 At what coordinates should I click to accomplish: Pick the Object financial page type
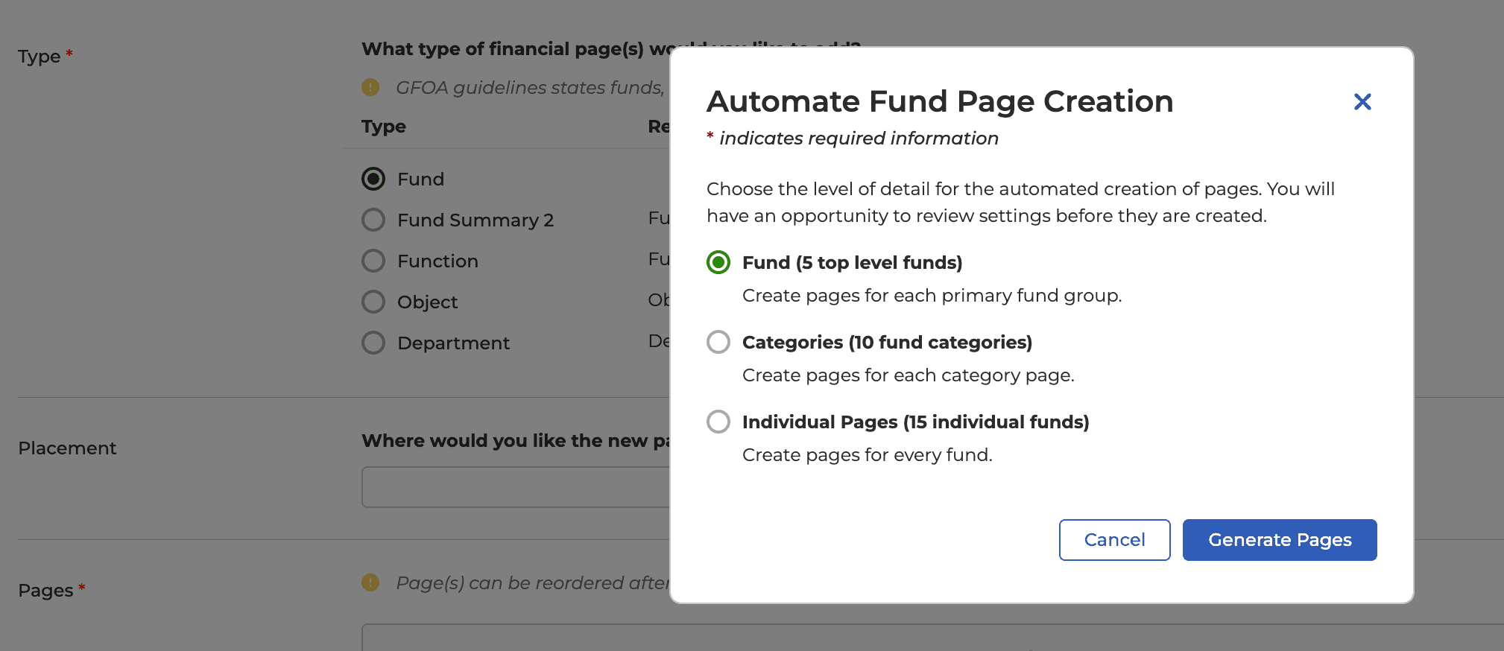point(373,302)
